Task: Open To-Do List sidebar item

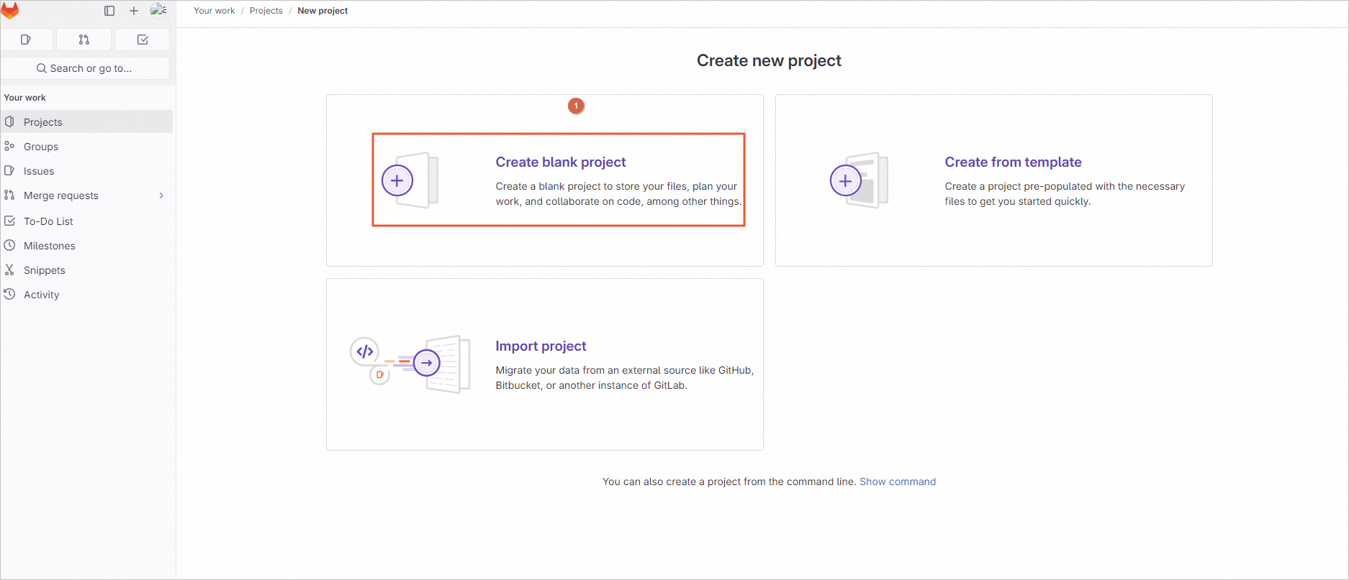Action: 48,221
